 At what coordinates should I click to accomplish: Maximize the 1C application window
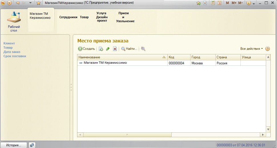(266, 3)
